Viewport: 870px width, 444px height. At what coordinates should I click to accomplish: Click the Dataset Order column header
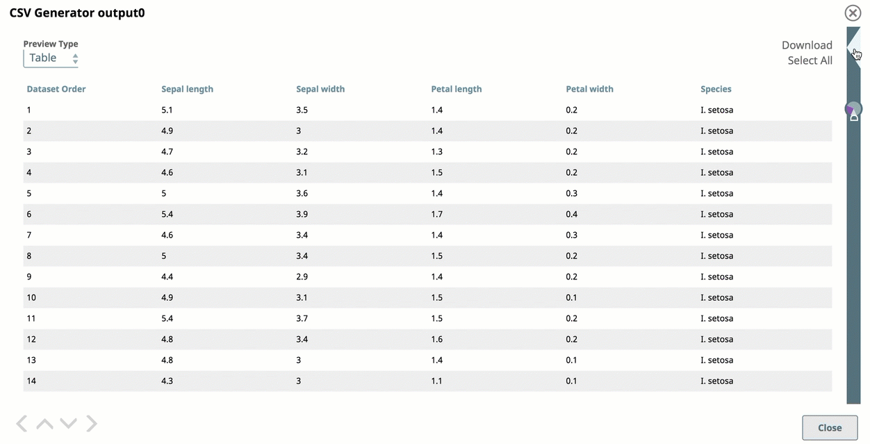56,89
